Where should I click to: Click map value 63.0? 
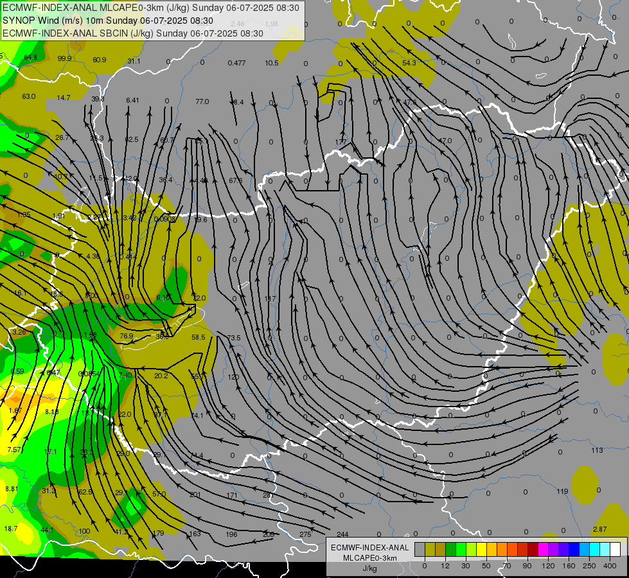pos(28,97)
